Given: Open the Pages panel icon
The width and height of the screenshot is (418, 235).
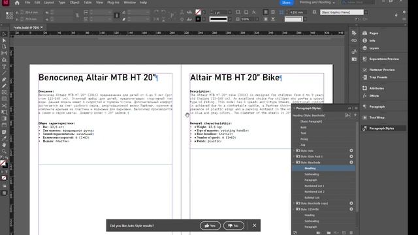Looking at the screenshot, I should (364, 33).
